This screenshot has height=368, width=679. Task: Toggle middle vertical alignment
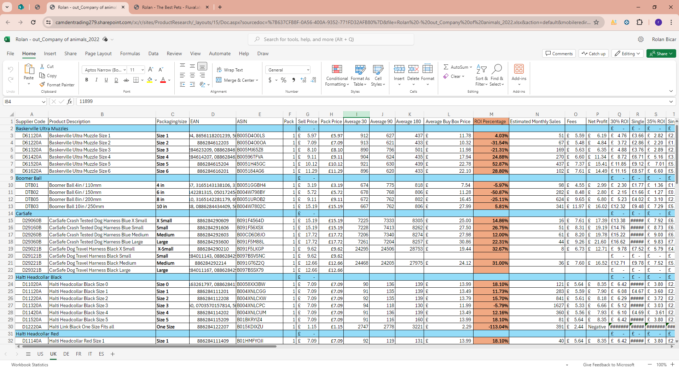pos(192,66)
